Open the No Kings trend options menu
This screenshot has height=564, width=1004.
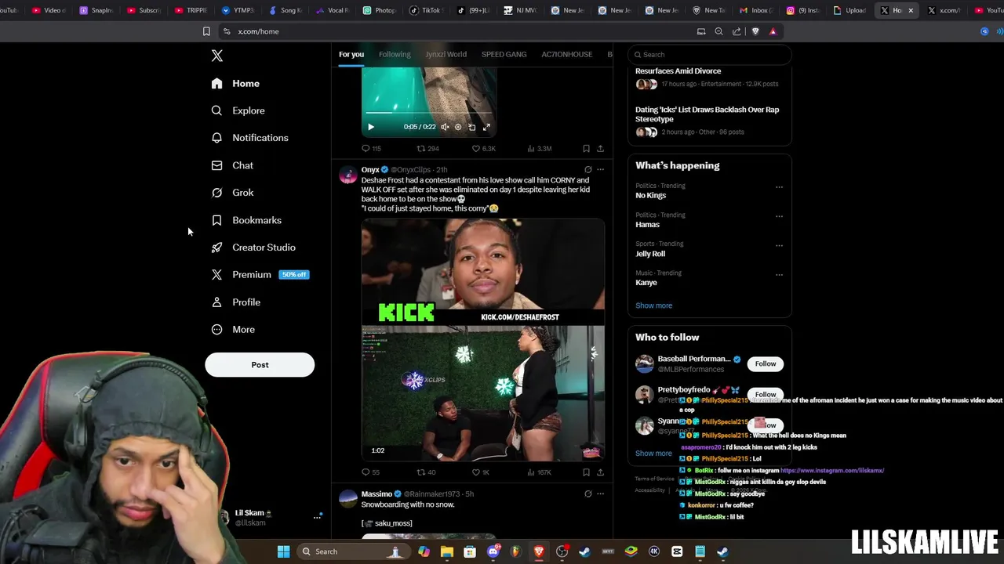click(x=779, y=187)
